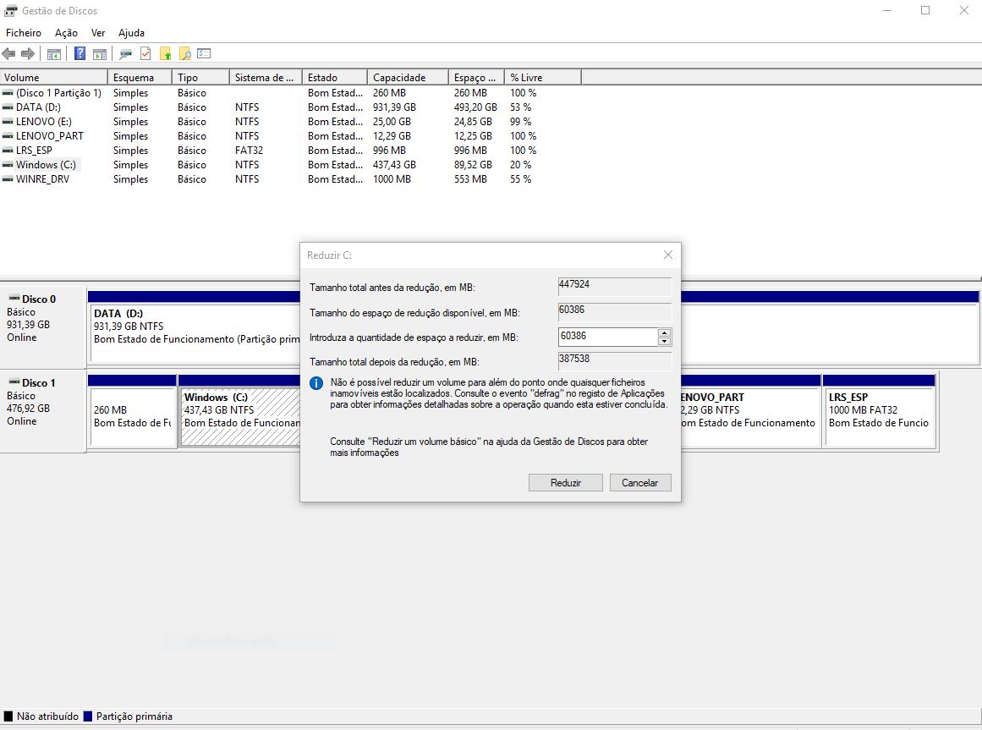Click the disk connection toolbar icon
Image resolution: width=982 pixels, height=730 pixels.
tap(126, 54)
